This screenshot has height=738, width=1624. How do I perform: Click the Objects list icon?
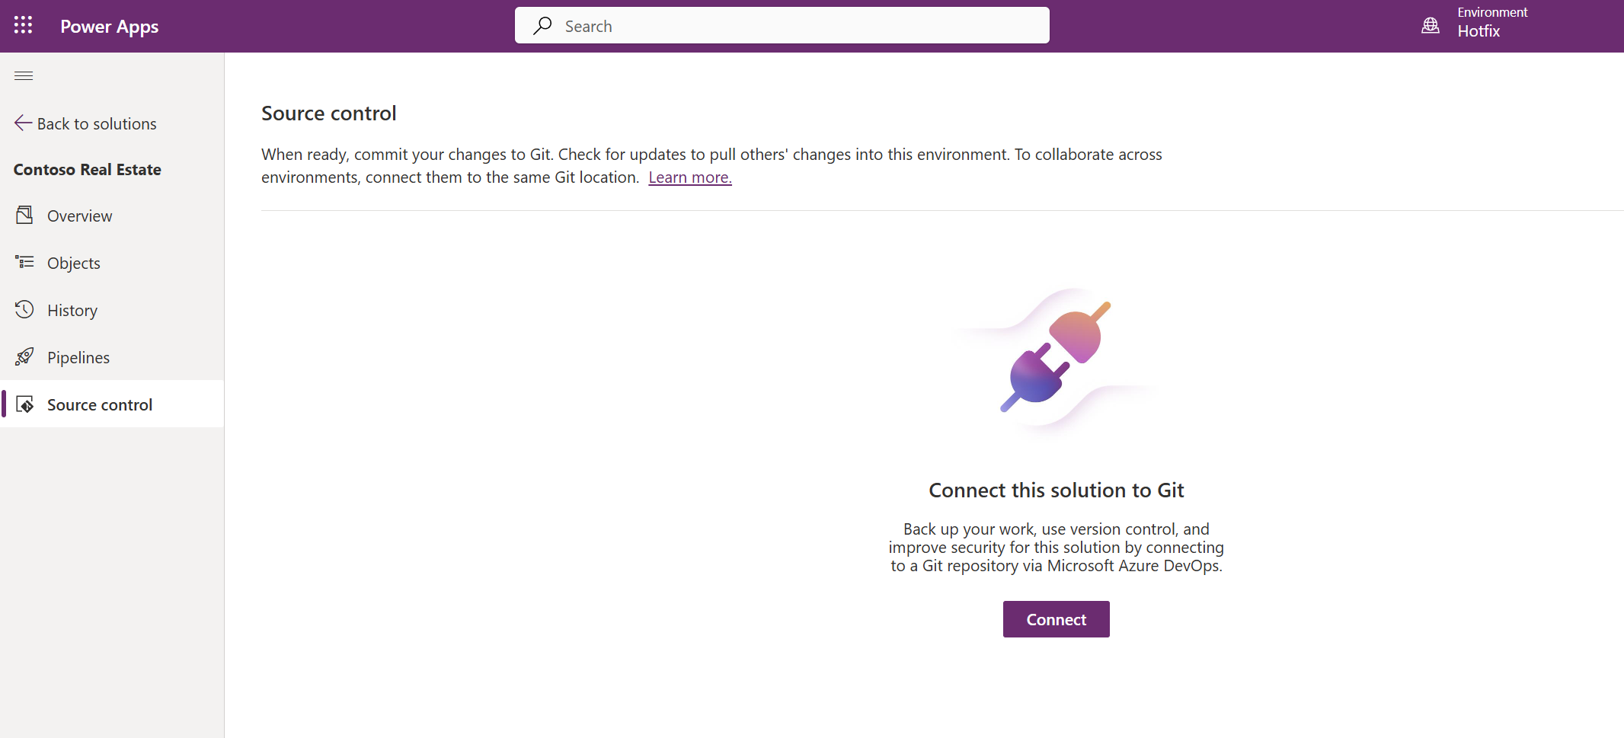point(24,262)
